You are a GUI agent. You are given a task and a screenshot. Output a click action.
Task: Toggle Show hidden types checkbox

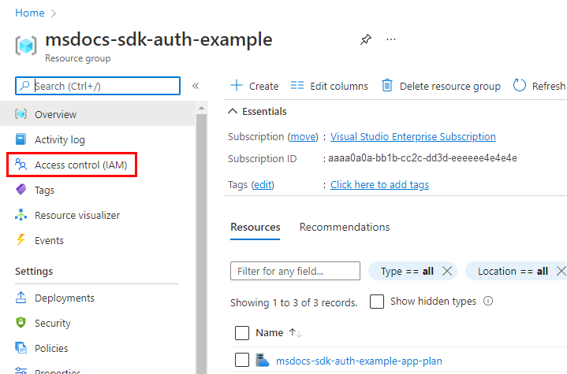tap(377, 302)
